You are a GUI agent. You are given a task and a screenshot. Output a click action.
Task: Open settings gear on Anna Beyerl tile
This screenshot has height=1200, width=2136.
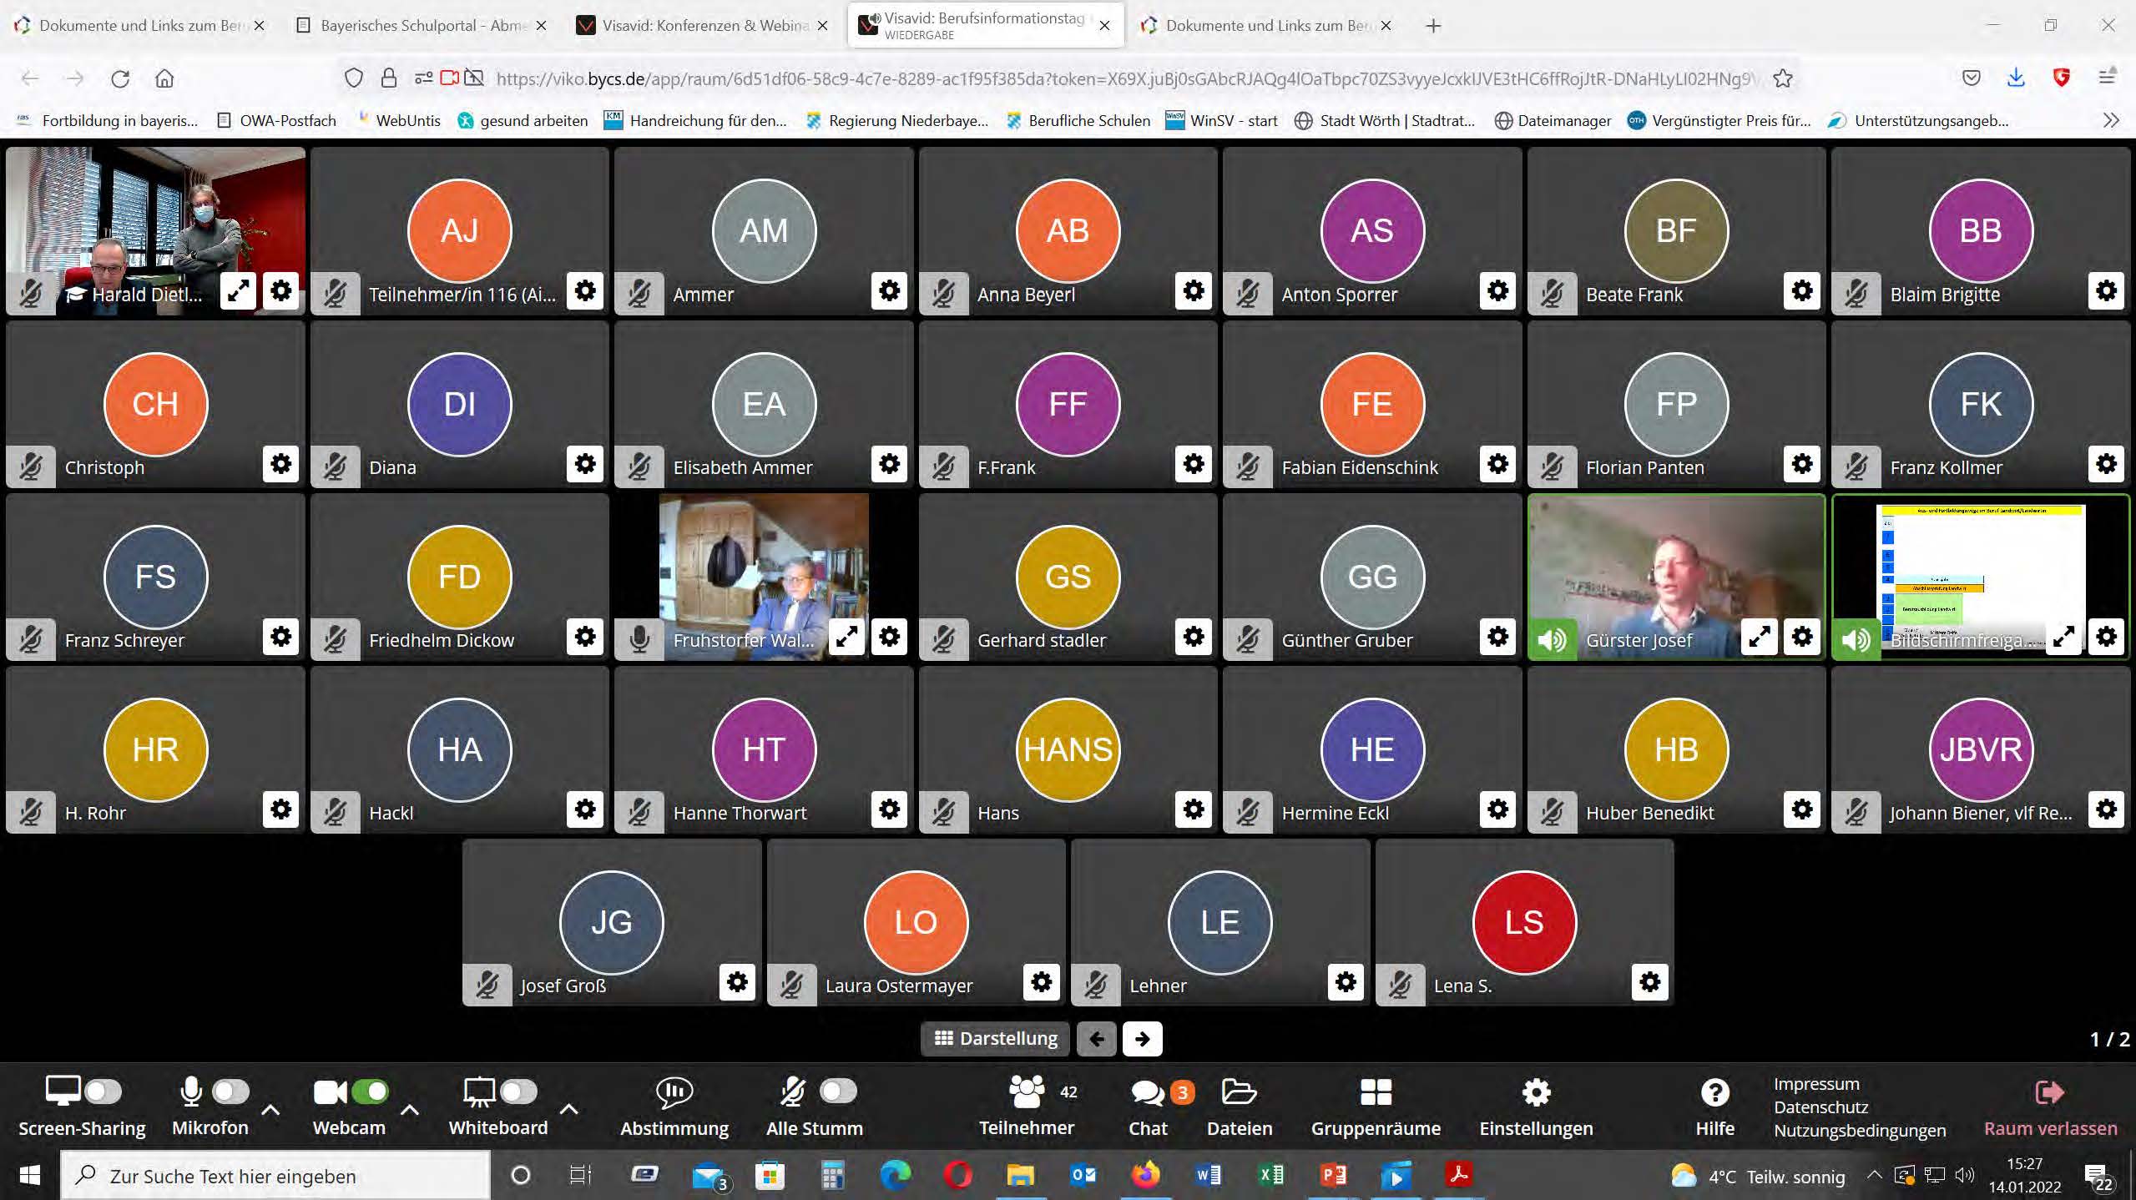point(1194,290)
